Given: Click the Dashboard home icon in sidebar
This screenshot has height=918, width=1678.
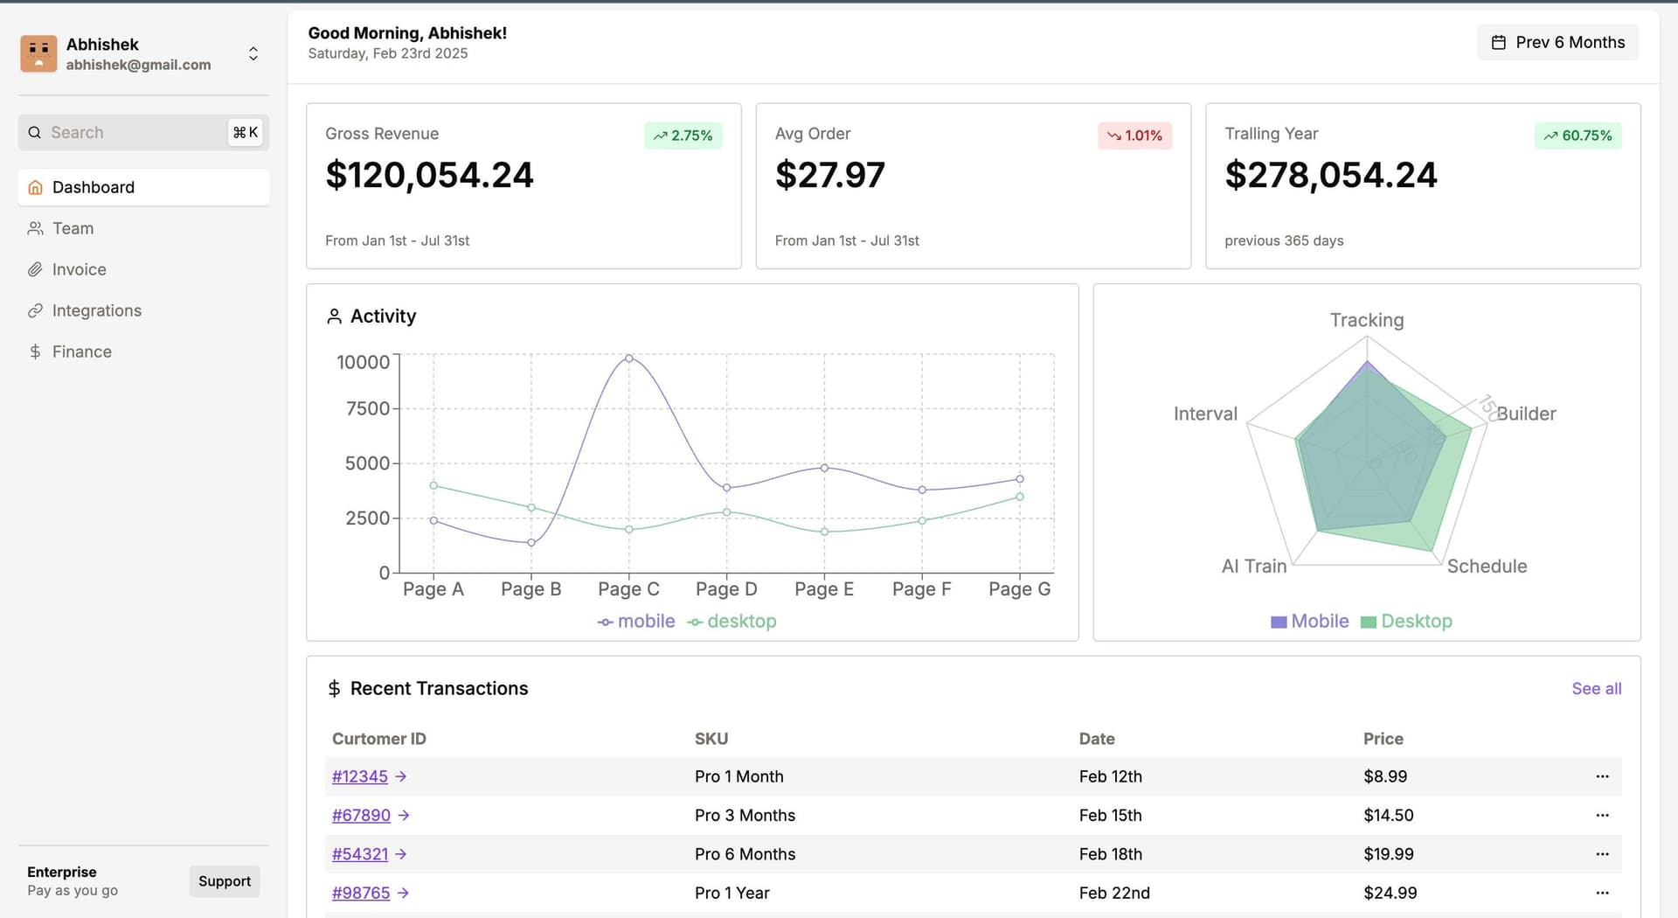Looking at the screenshot, I should tap(35, 187).
